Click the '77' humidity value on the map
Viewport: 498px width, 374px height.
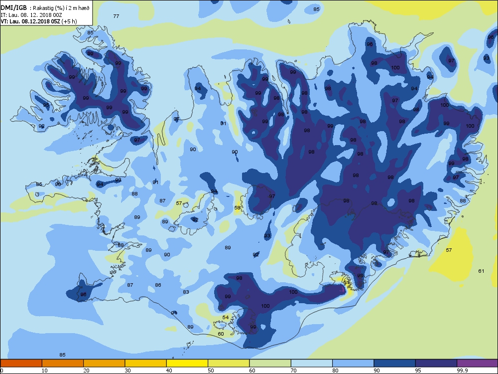116,16
